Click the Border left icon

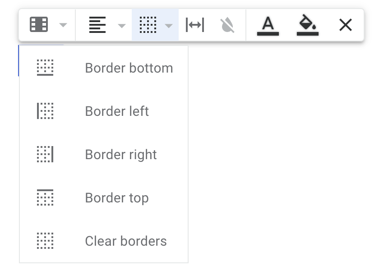[x=45, y=111]
